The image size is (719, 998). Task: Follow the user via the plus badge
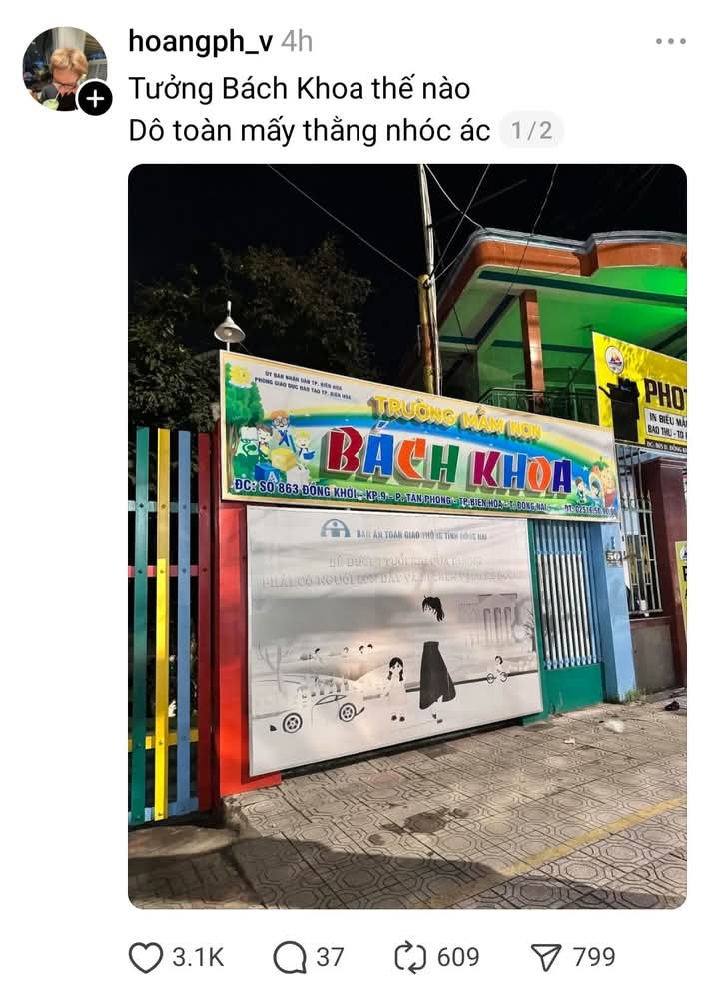[x=95, y=99]
